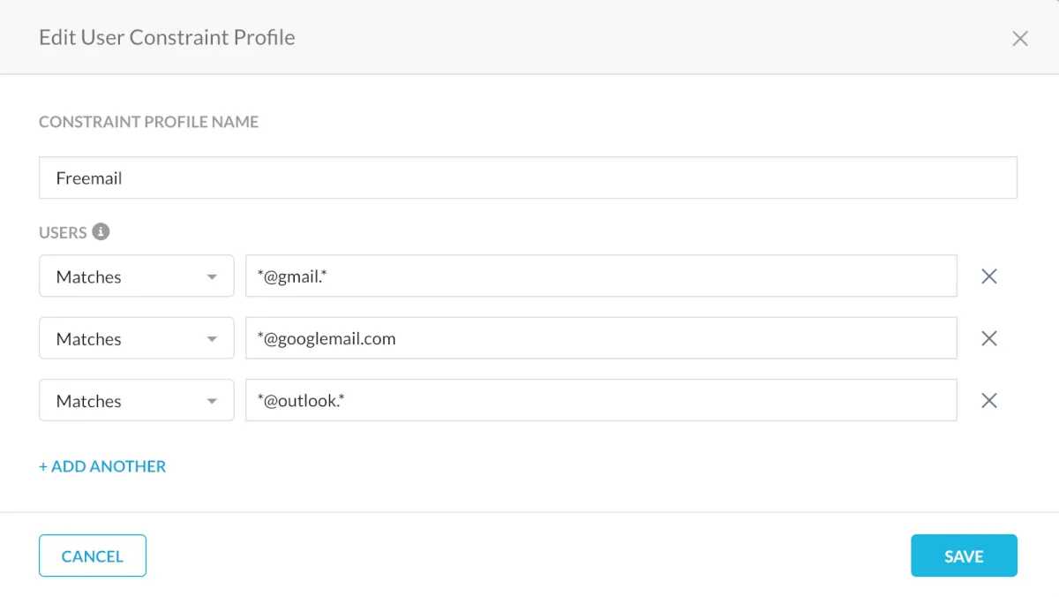The height and width of the screenshot is (597, 1059).
Task: Click the + Add Another link
Action: click(102, 466)
